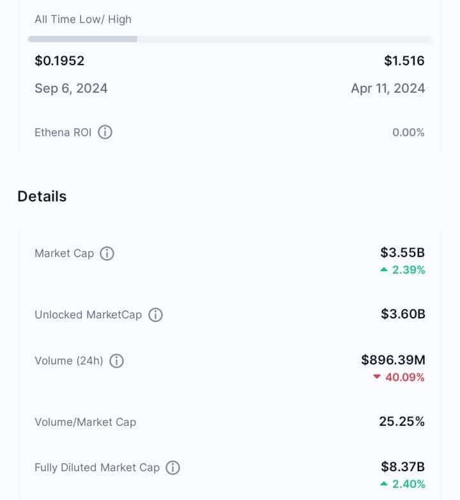Click the $896.39M volume value
Screen dimensions: 460x500
[394, 360]
